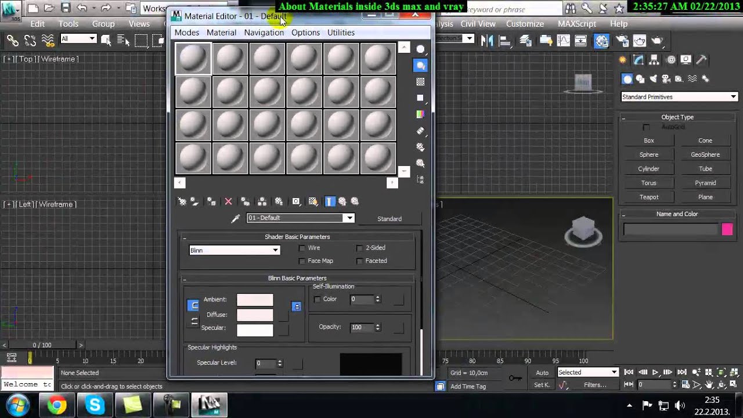
Task: Click the pink object color swatch
Action: coord(727,230)
